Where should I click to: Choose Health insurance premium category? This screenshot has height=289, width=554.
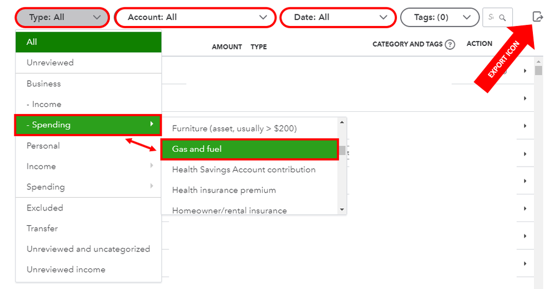click(x=224, y=190)
